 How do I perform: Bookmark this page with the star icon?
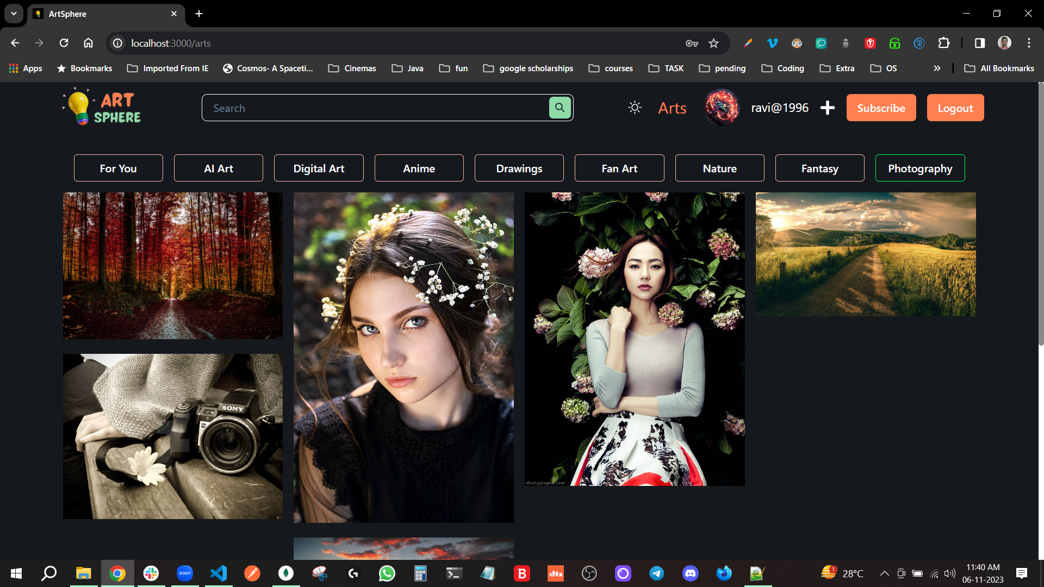click(713, 43)
